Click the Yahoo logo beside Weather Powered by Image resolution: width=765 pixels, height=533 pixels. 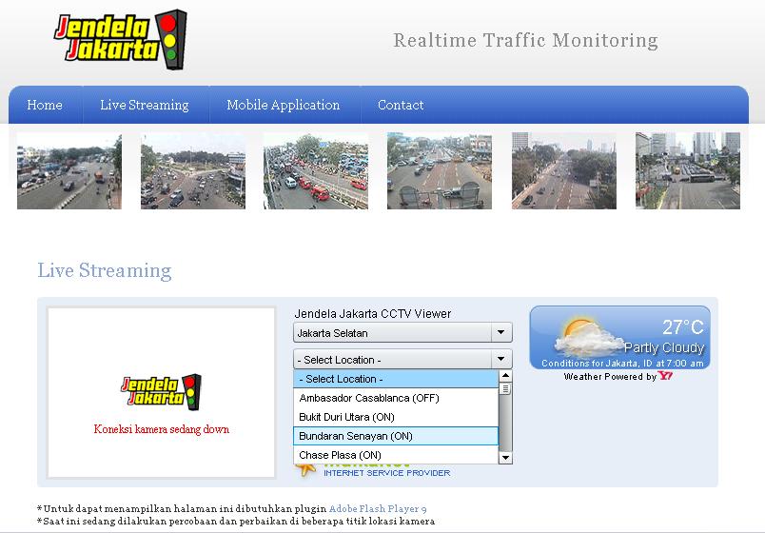click(665, 375)
